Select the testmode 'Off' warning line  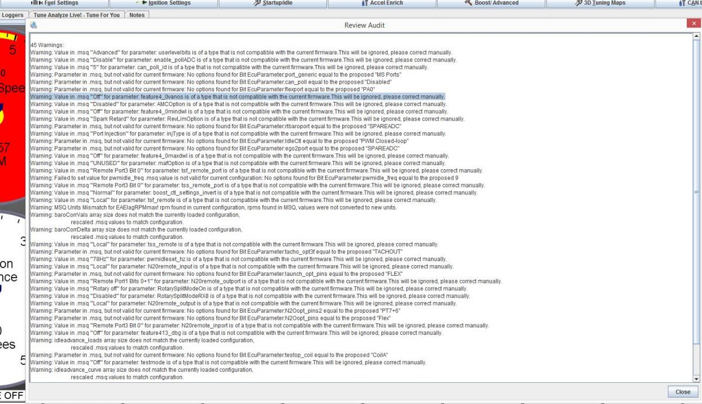tap(228, 362)
